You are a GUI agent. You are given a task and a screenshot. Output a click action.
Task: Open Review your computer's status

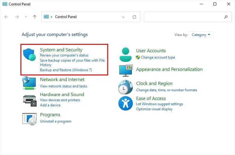click(64, 55)
